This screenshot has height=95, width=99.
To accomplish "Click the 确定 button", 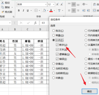I will [90, 91].
